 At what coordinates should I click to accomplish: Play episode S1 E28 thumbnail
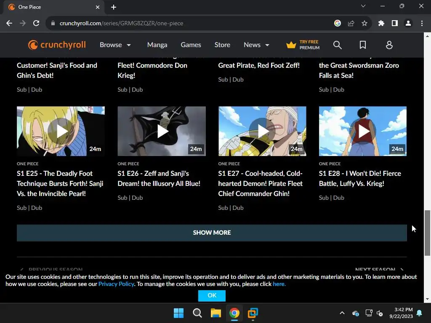coord(363,131)
